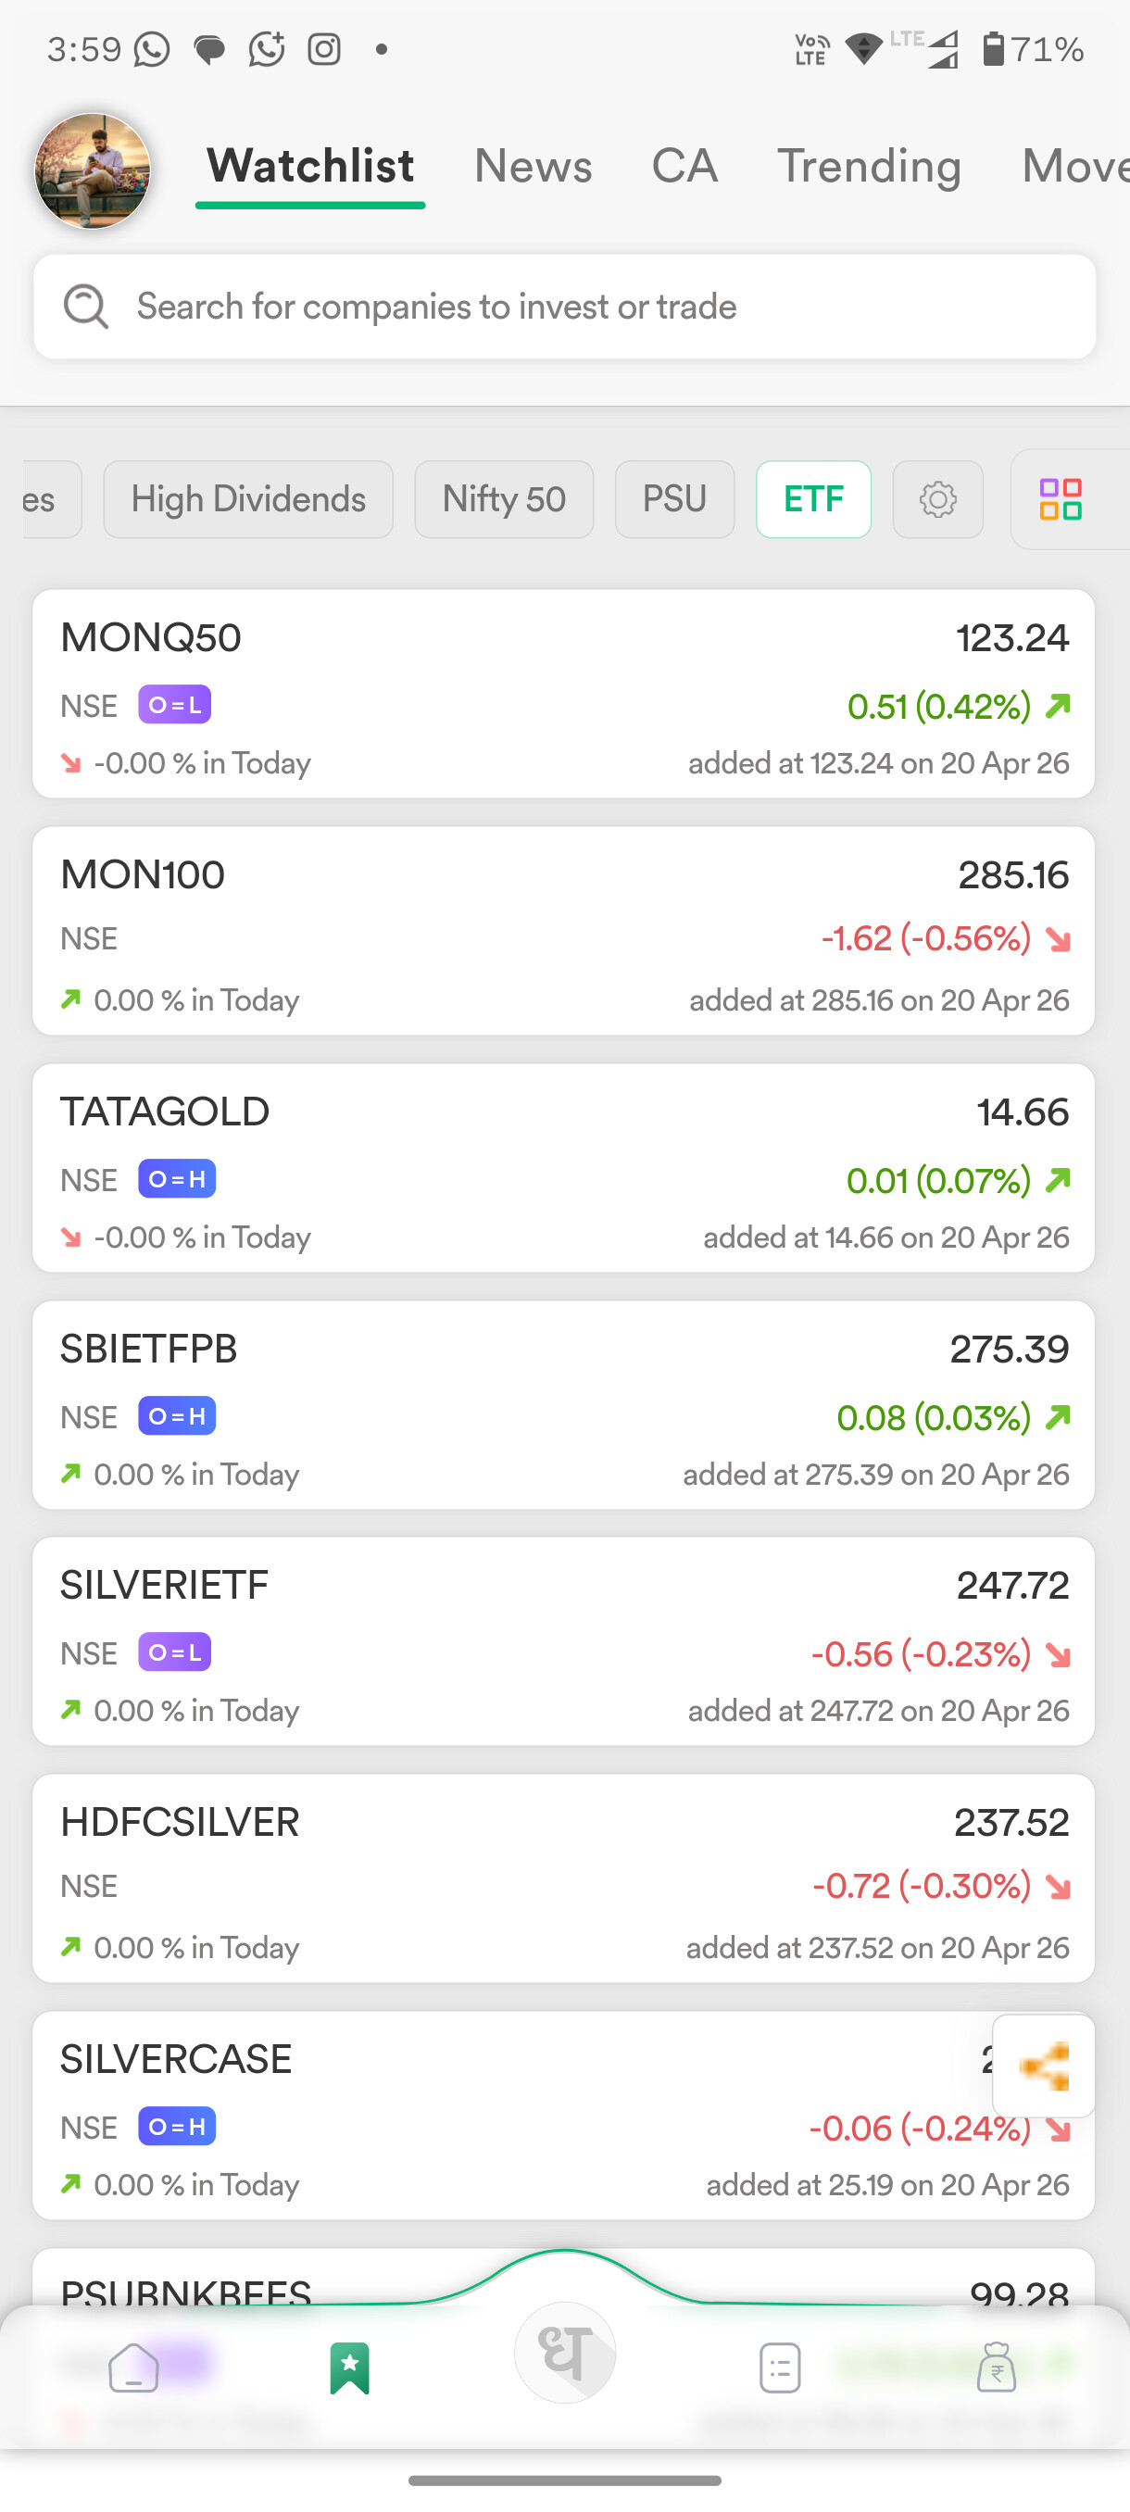Select the High Dividends watchlist chip

tap(247, 499)
